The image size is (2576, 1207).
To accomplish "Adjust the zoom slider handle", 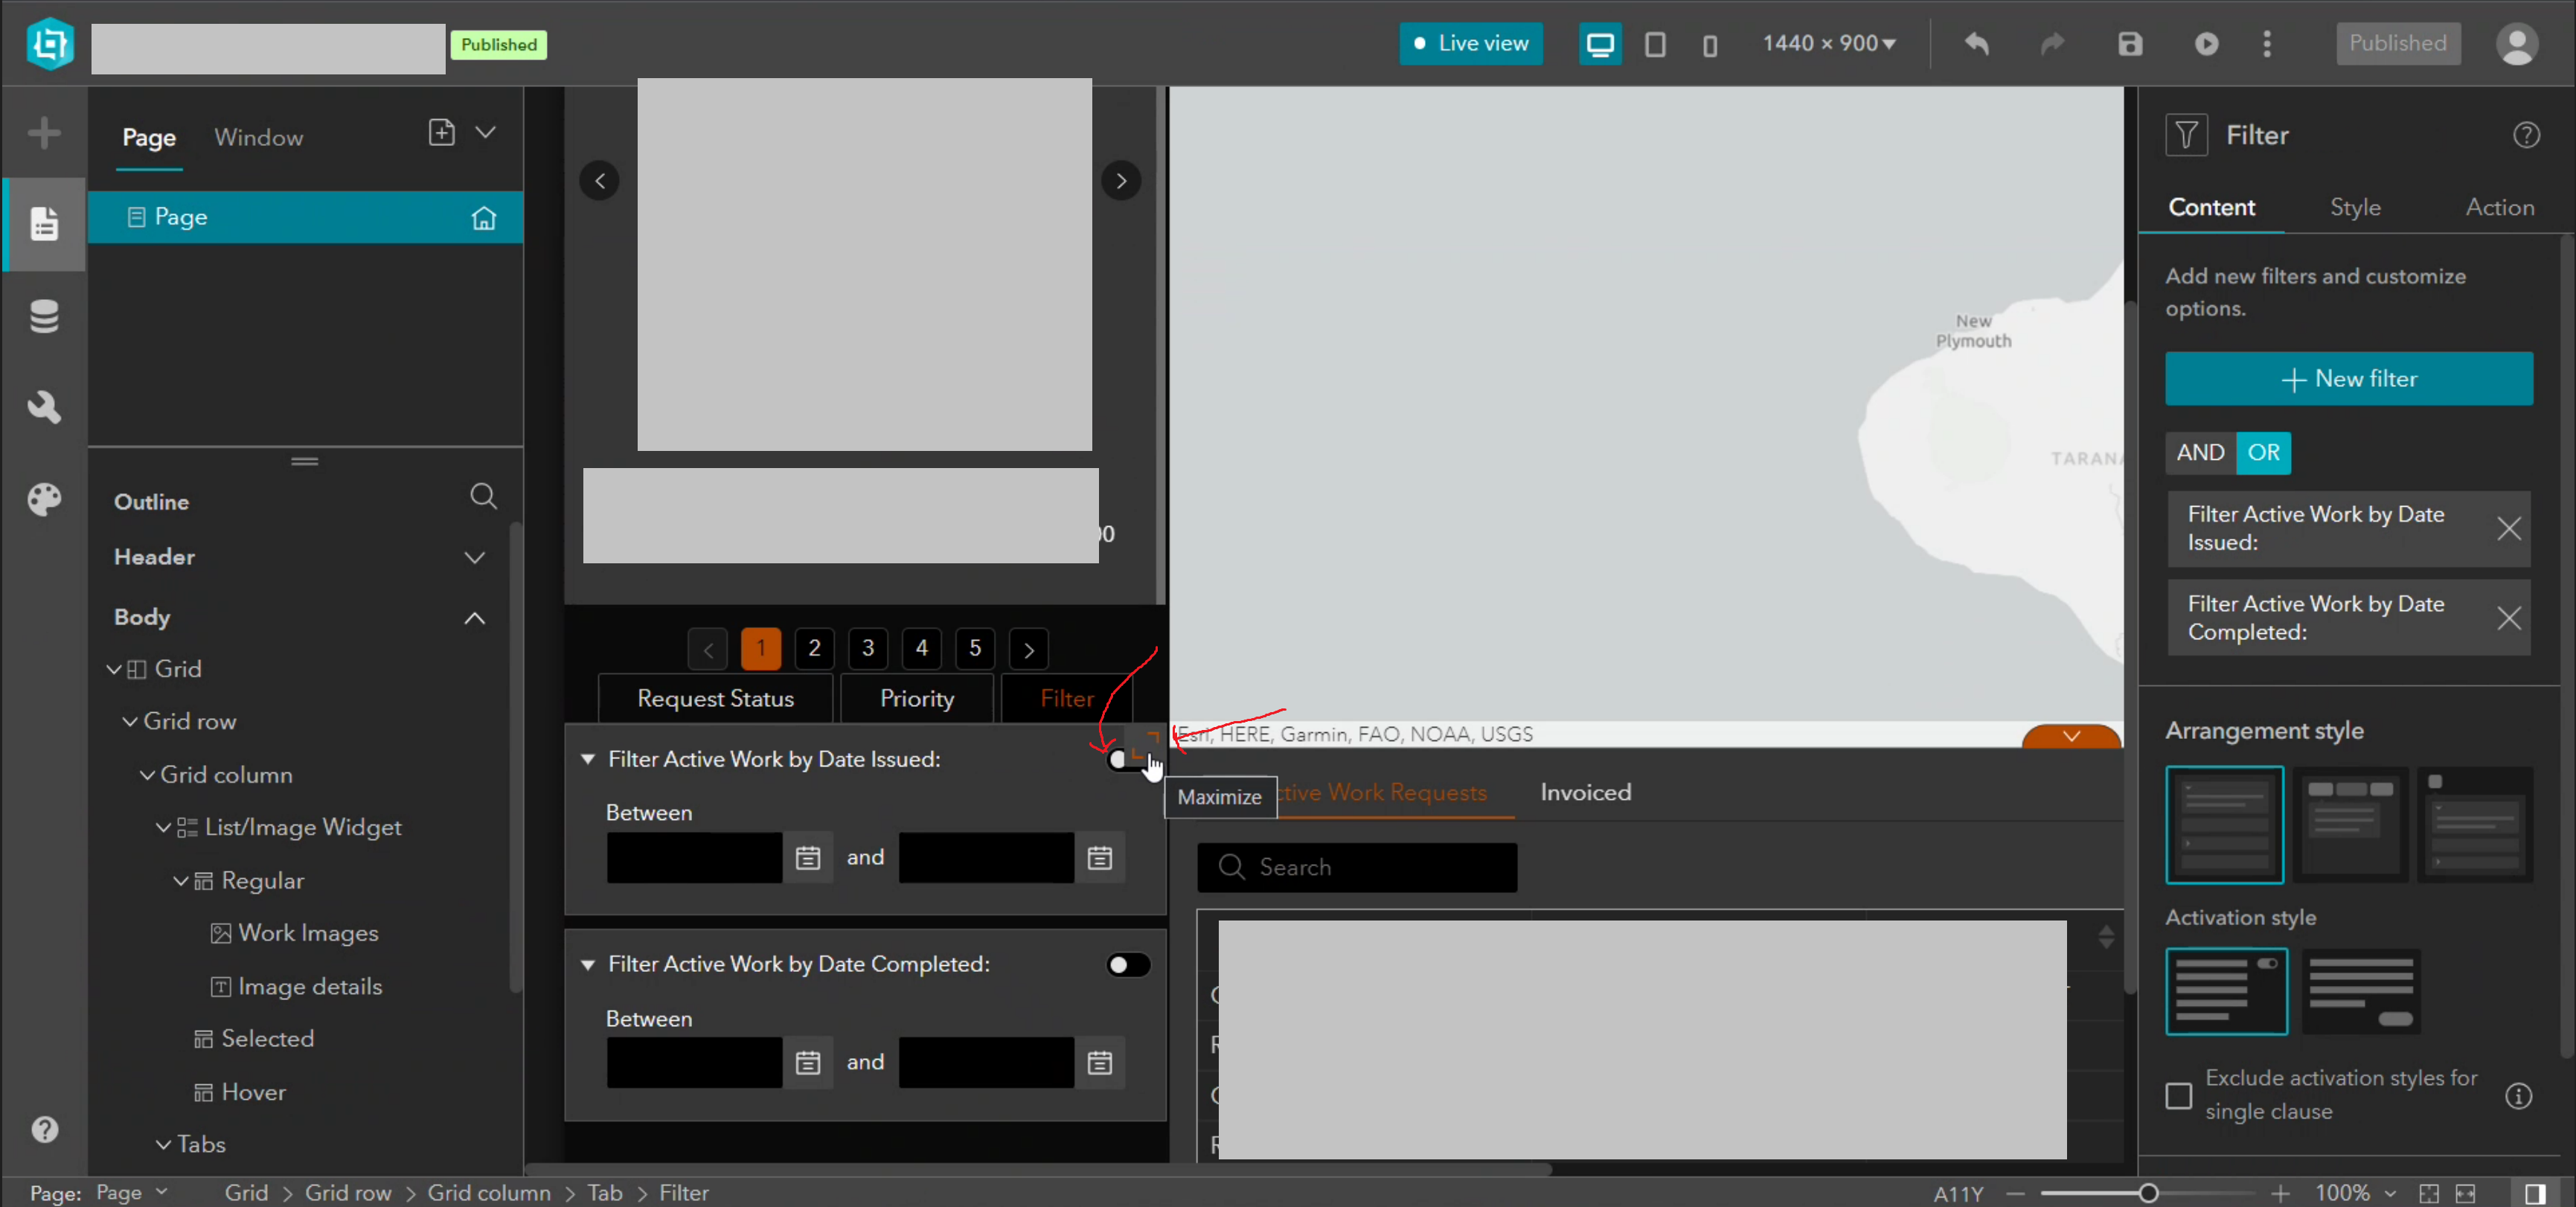I will [2148, 1193].
